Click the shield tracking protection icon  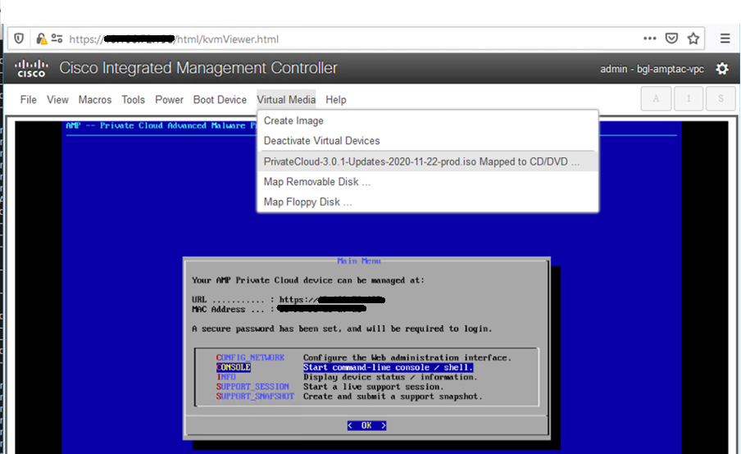pos(19,39)
